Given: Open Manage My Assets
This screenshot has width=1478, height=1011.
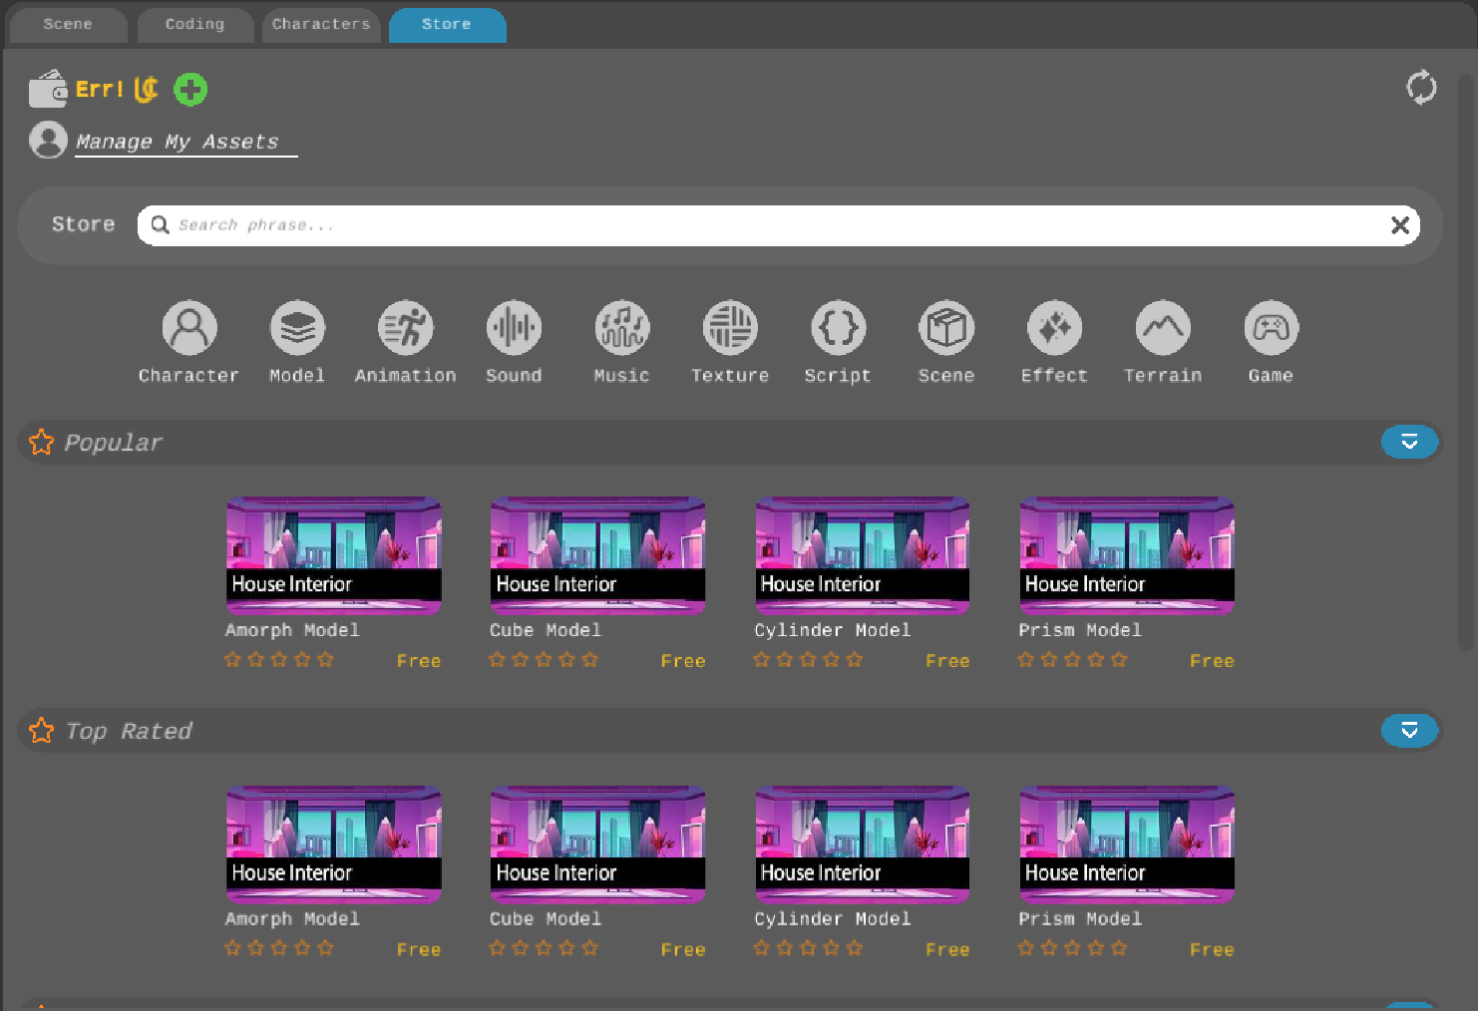Looking at the screenshot, I should pyautogui.click(x=185, y=141).
